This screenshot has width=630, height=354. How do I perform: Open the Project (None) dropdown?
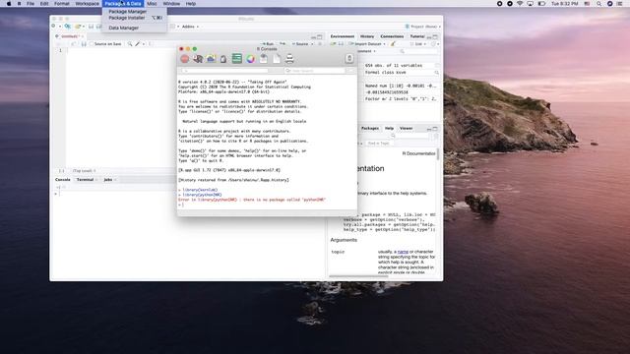tap(423, 27)
